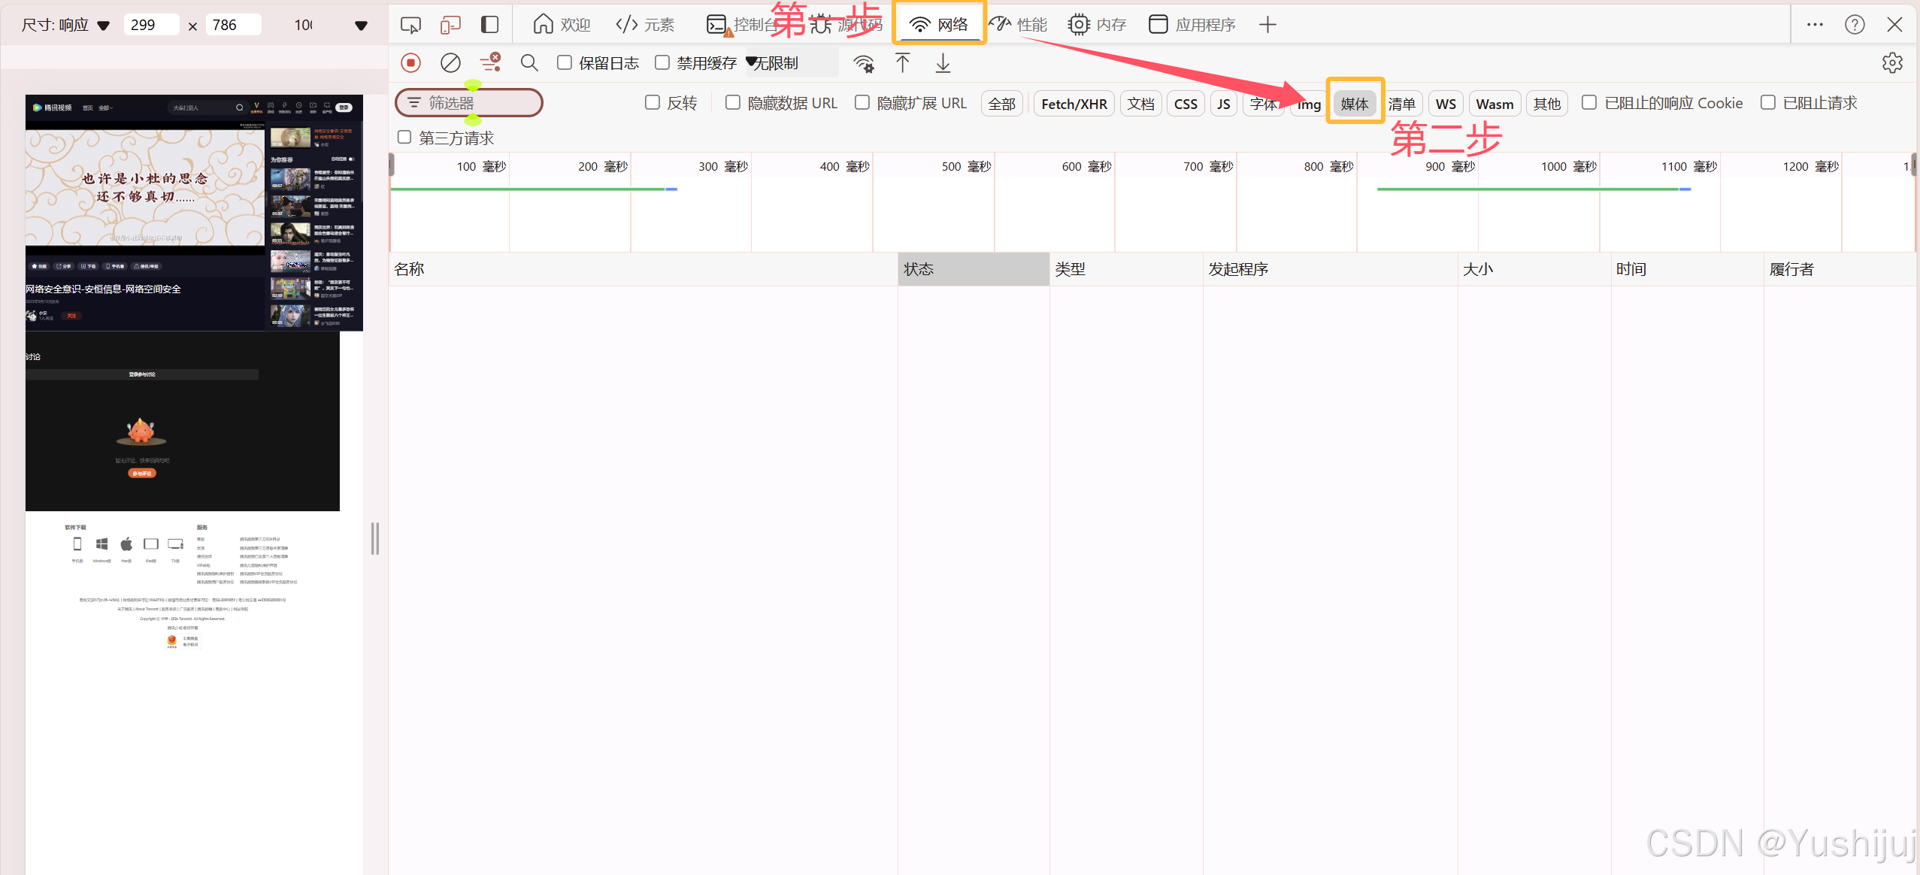Open the network search magnifier
Image resolution: width=1920 pixels, height=875 pixels.
click(x=529, y=63)
